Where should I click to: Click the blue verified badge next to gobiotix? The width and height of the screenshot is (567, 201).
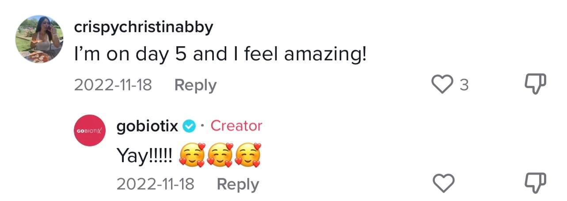189,127
